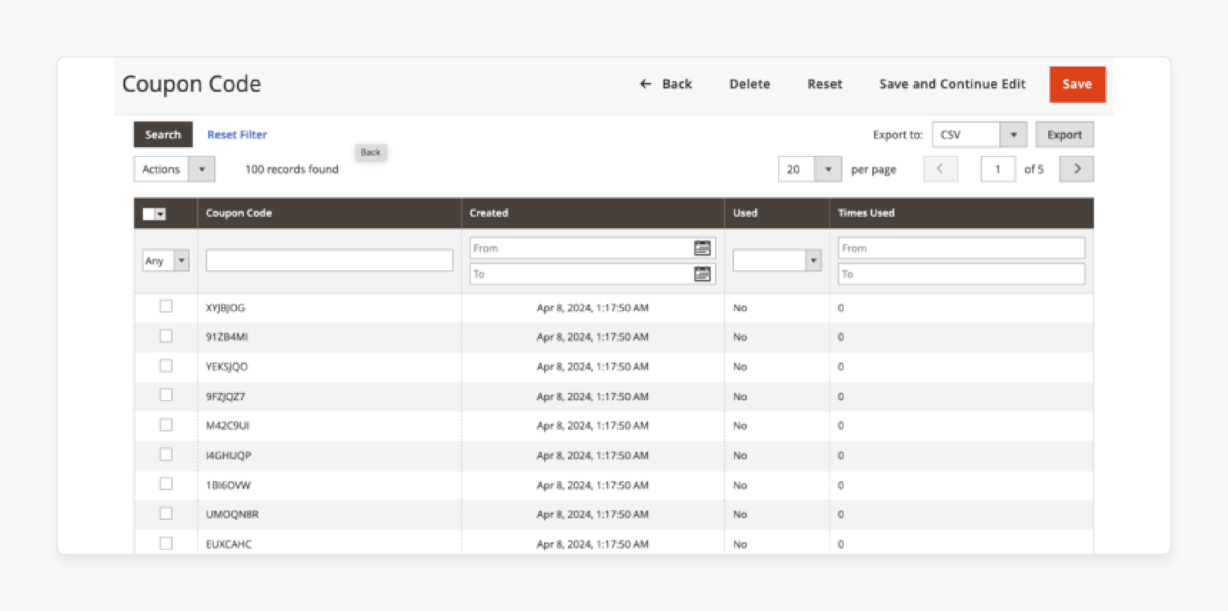Click the Export button
Image resolution: width=1228 pixels, height=611 pixels.
point(1065,135)
